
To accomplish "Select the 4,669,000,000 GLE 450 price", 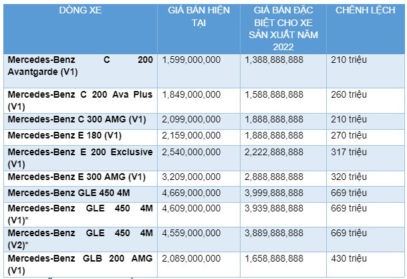I will [191, 195].
